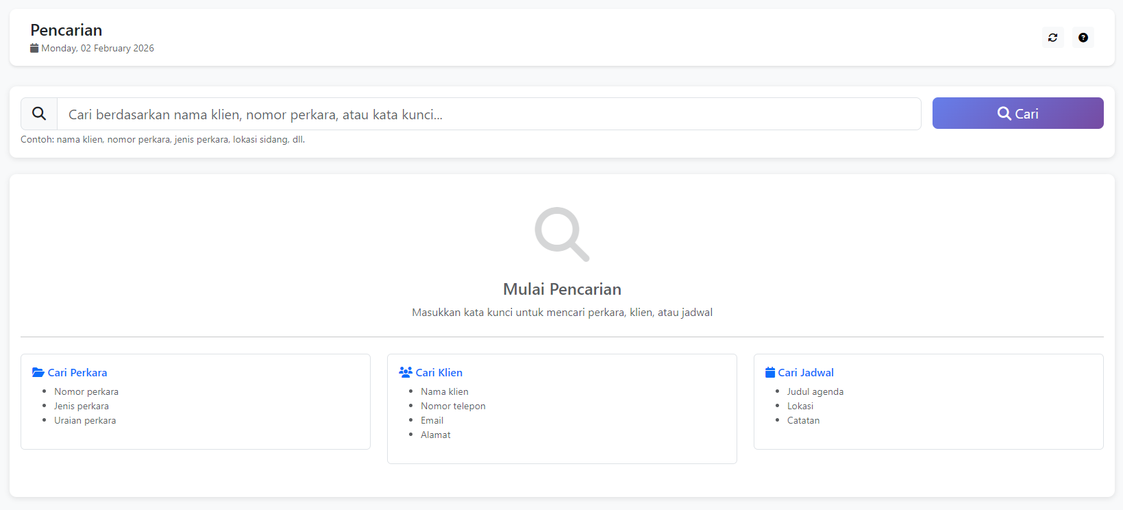The width and height of the screenshot is (1123, 510).
Task: Click the date Monday, 02 February 2026
Action: coord(97,48)
